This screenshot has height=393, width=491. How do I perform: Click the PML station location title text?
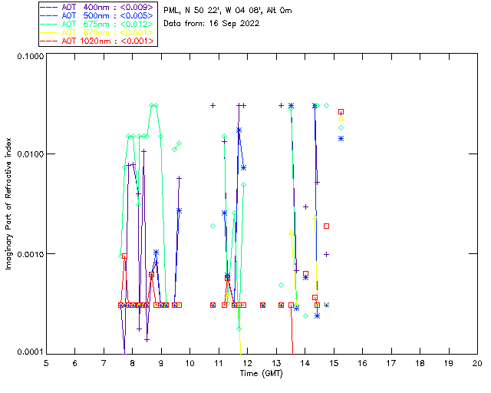[227, 10]
